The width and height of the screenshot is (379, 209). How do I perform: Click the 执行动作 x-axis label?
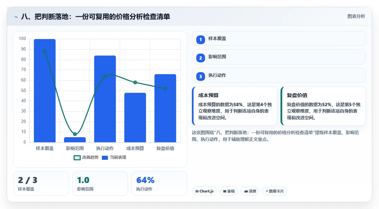coord(105,149)
